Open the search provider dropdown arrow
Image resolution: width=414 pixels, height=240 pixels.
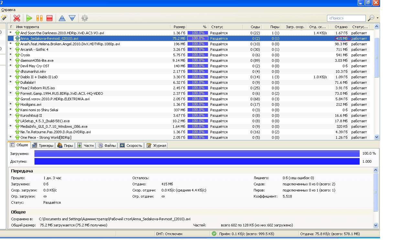(x=377, y=18)
